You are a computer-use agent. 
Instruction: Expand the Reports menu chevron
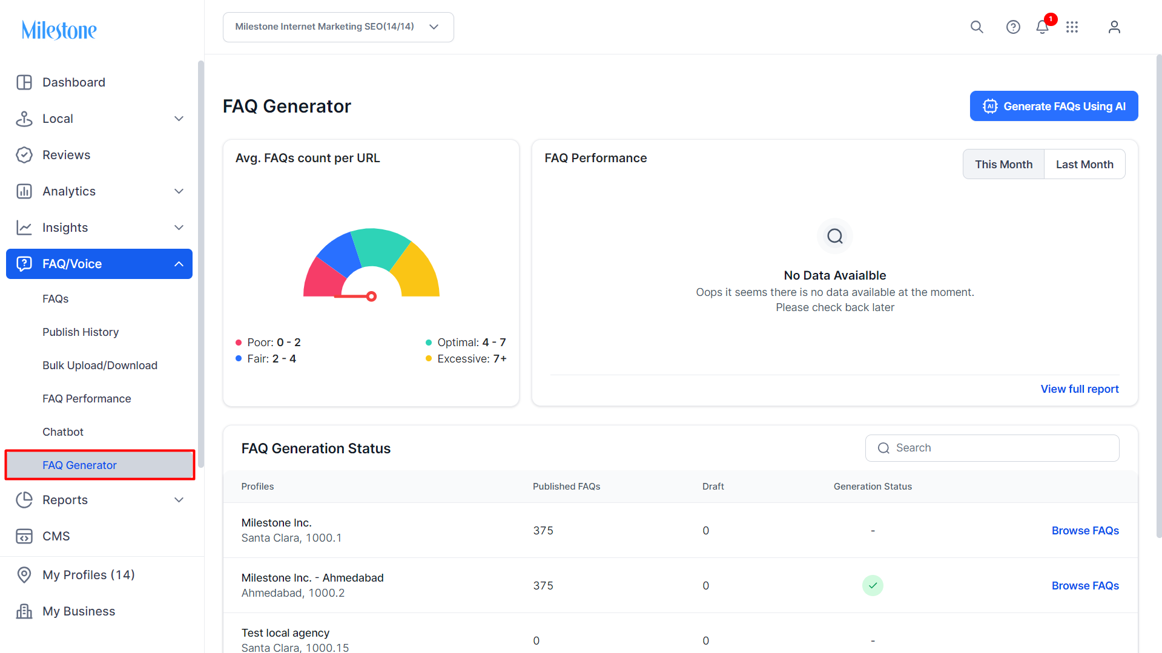[x=179, y=500]
